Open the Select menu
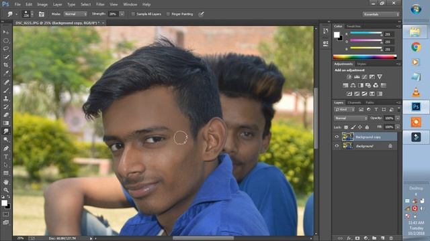 click(85, 5)
